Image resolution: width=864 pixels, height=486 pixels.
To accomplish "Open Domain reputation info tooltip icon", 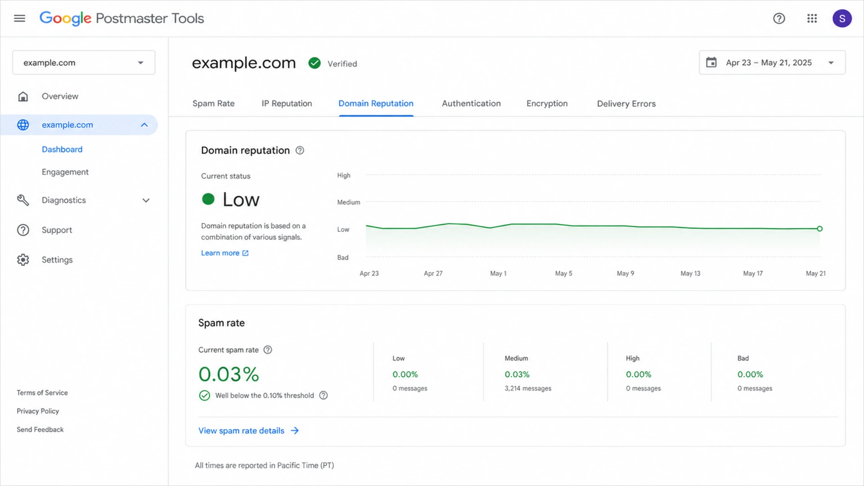I will point(300,150).
